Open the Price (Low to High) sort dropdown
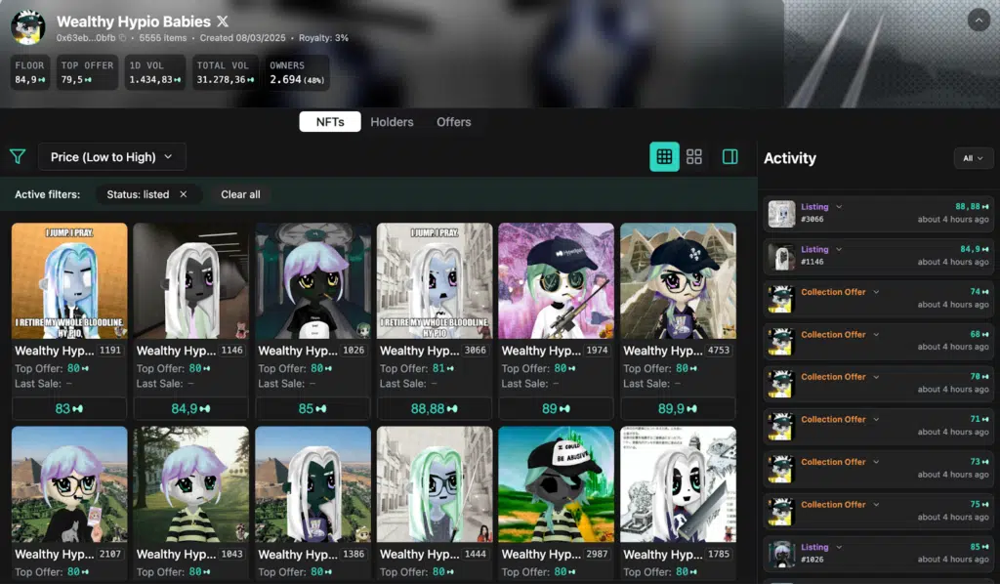 111,156
